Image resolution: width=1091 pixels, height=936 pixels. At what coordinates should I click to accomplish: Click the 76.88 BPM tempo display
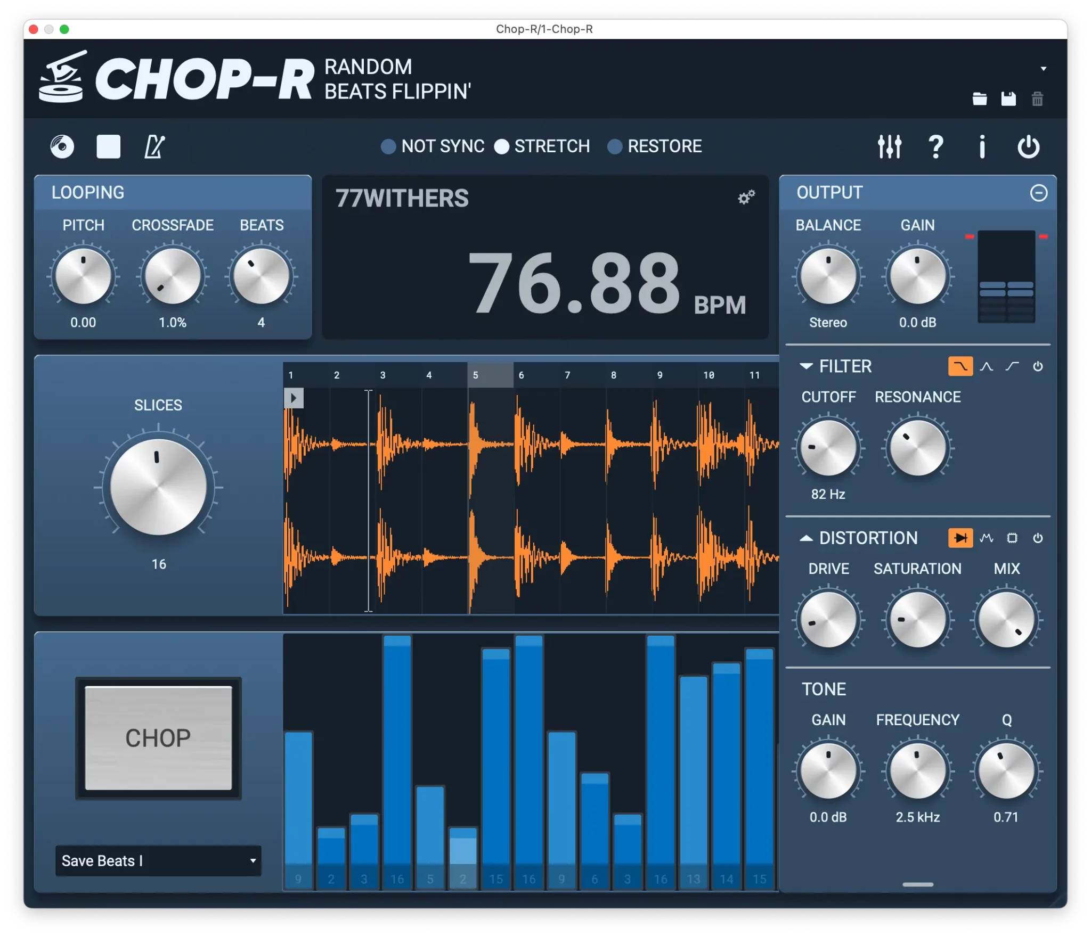(607, 282)
